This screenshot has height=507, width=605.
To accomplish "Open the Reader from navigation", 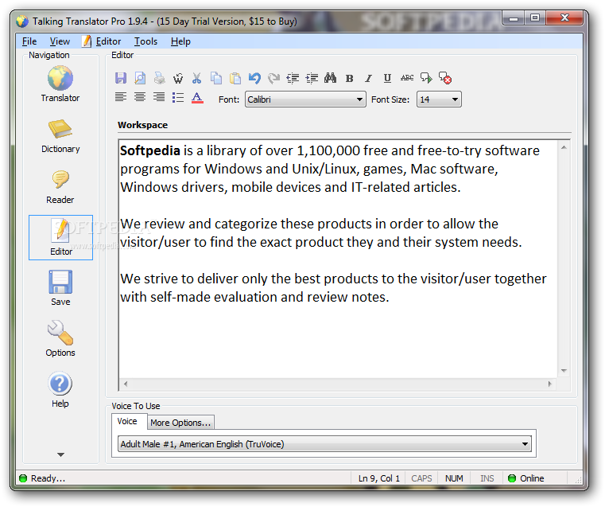I will tap(60, 187).
